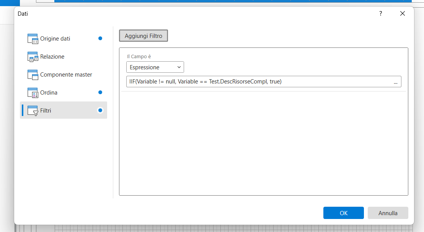This screenshot has width=424, height=232.
Task: Click the Relazione icon in sidebar
Action: [x=33, y=57]
